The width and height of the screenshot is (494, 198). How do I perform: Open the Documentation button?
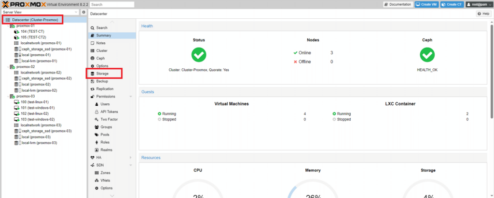(x=398, y=4)
